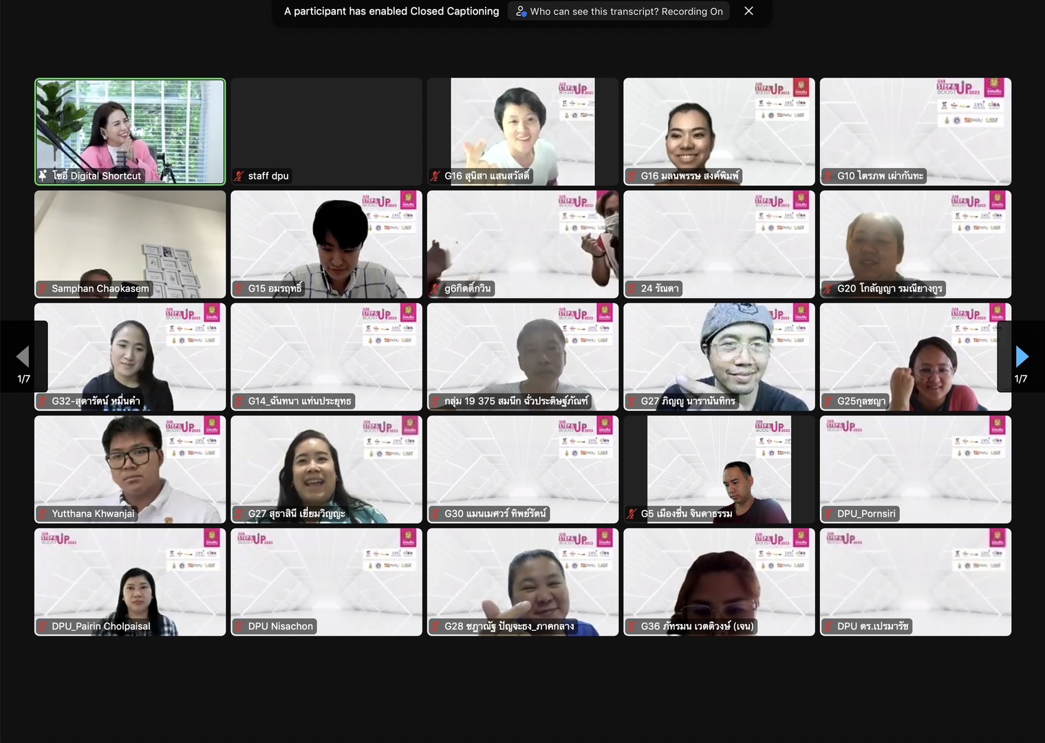Click the muted mic icon for G5 เมืองชื่น จินดาธรรม
Viewport: 1045px width, 743px height.
click(632, 513)
